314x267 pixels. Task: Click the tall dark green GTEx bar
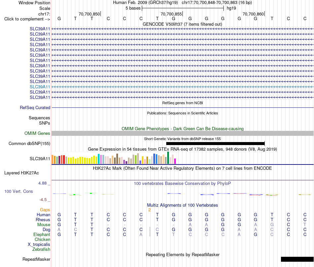[x=168, y=158]
